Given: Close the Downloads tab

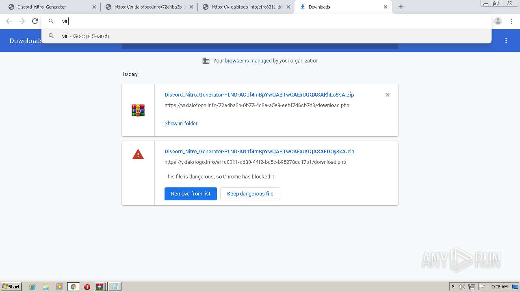Looking at the screenshot, I should coord(386,7).
